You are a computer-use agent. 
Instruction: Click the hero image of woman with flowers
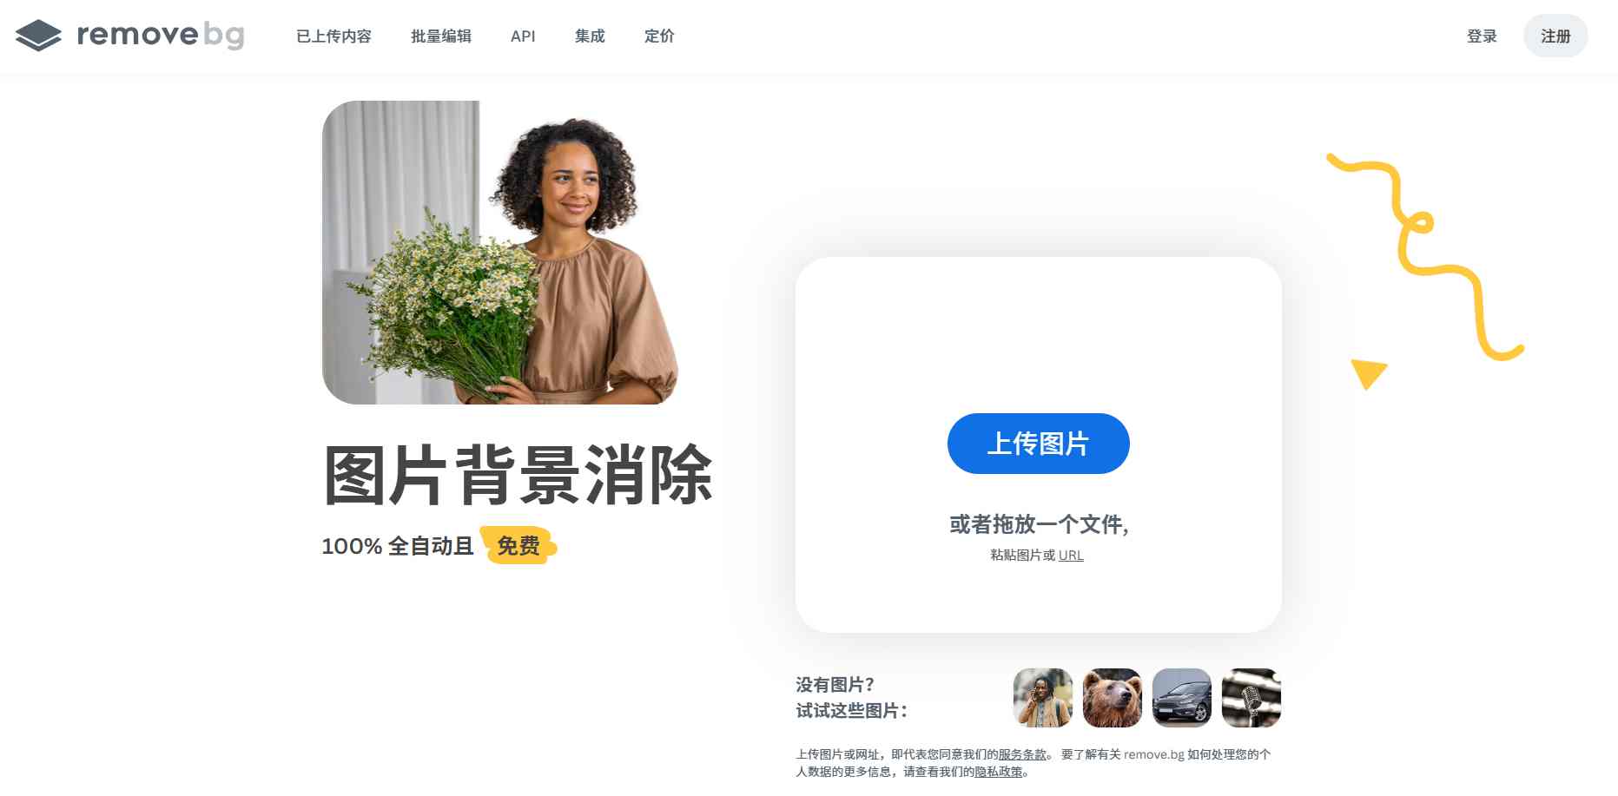[500, 253]
